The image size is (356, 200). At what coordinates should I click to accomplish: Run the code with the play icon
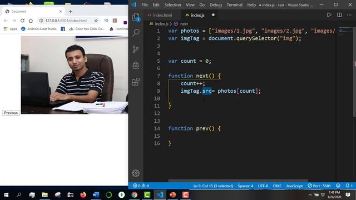tap(329, 15)
